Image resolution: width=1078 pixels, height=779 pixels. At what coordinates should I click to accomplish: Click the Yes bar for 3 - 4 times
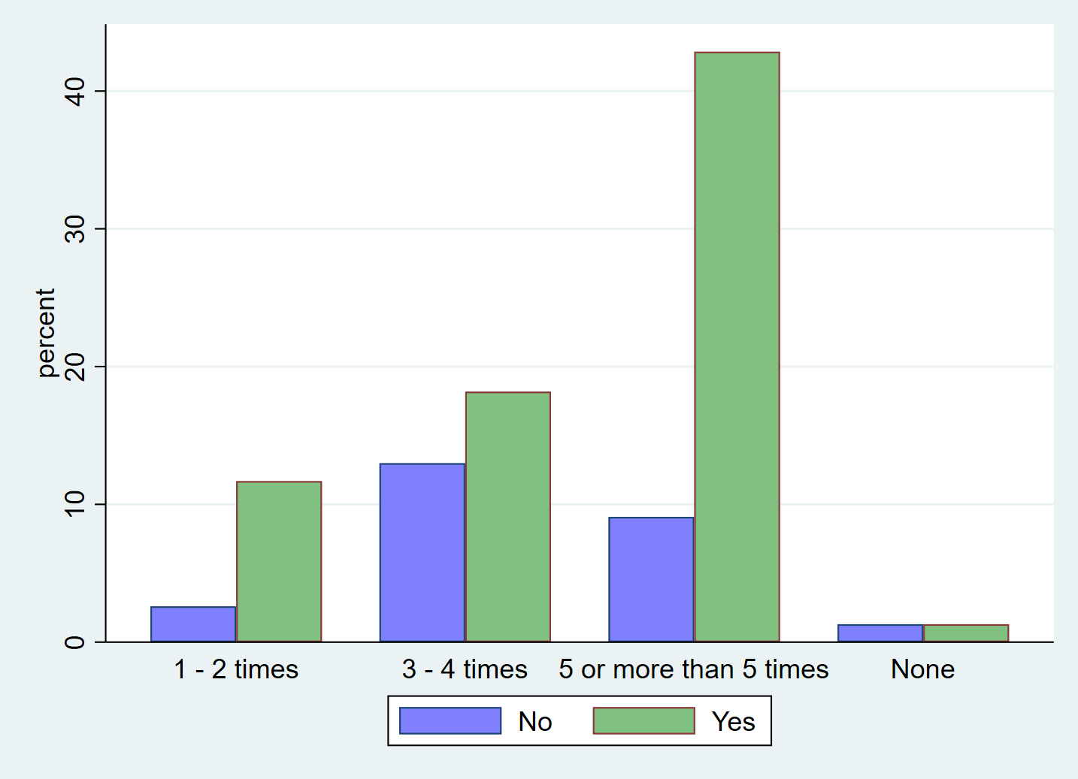click(508, 516)
